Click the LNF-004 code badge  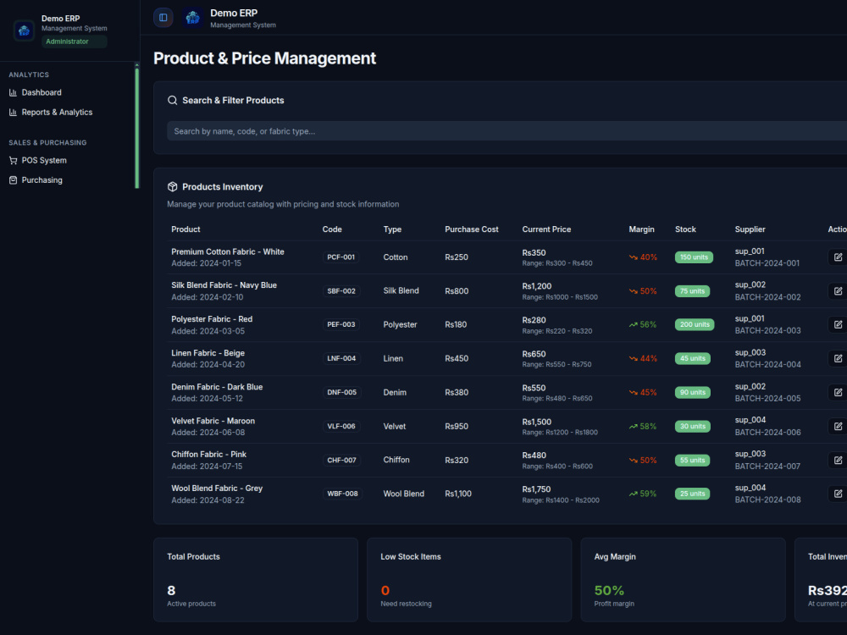pyautogui.click(x=341, y=358)
